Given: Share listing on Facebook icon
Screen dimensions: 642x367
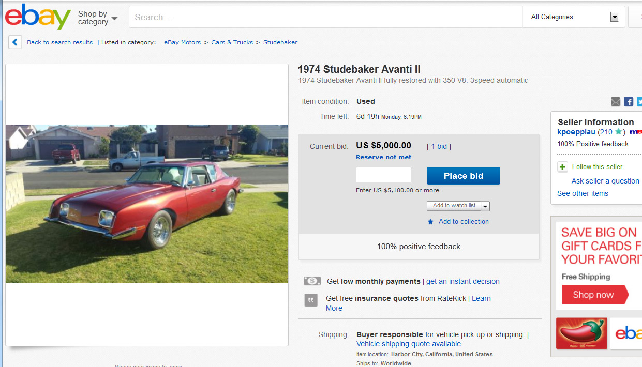Looking at the screenshot, I should coord(629,102).
